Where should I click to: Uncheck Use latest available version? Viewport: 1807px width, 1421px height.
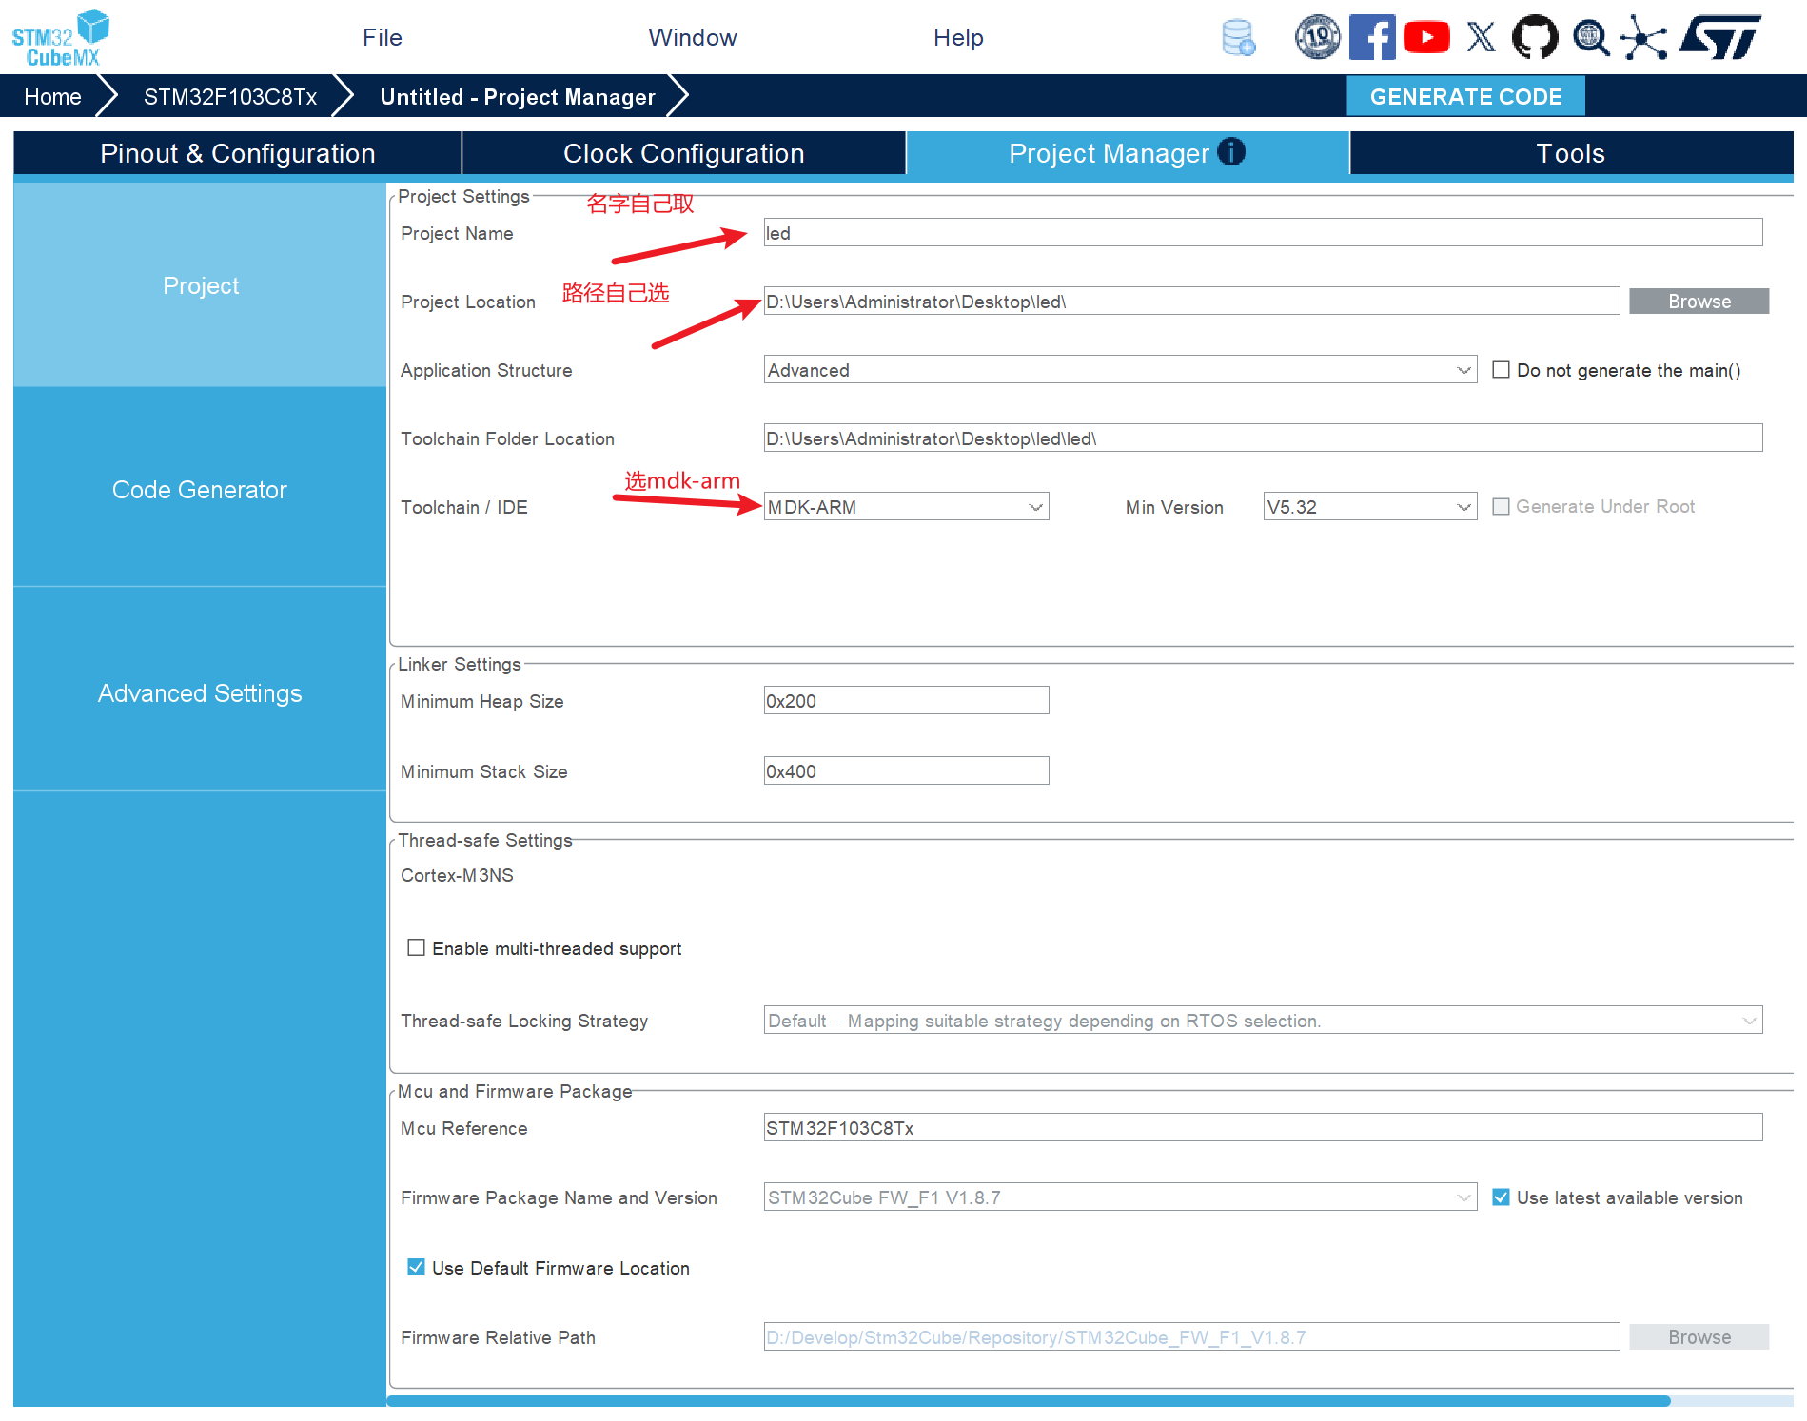point(1501,1197)
